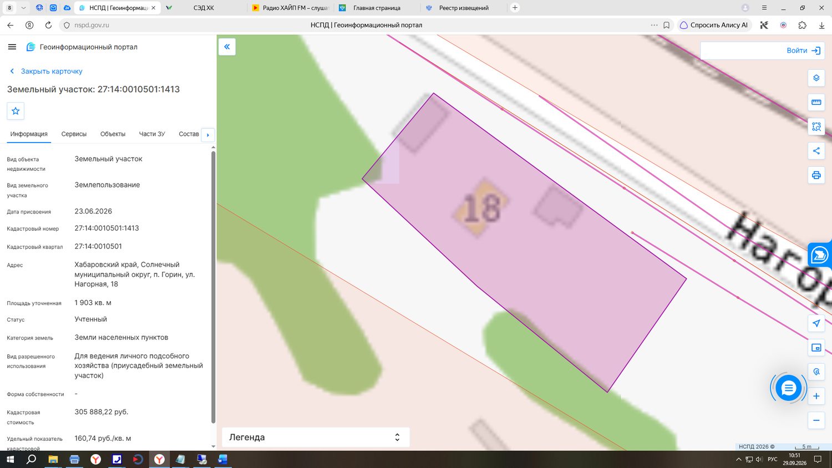Activate the area search selection tool
The image size is (832, 468).
[816, 126]
